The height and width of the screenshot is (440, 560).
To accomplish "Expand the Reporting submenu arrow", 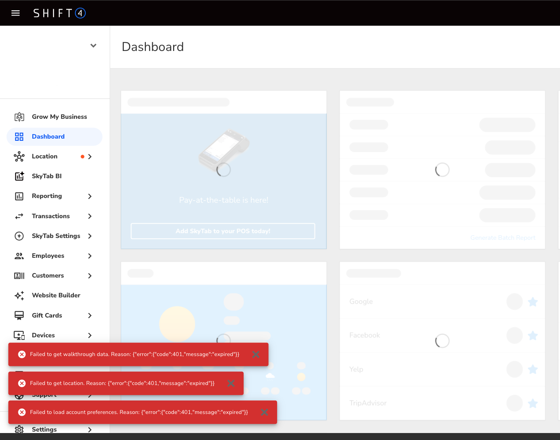I will tap(90, 196).
